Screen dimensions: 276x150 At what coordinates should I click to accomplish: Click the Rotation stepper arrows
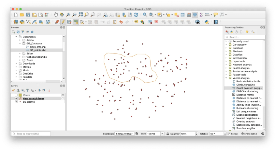click(225, 134)
